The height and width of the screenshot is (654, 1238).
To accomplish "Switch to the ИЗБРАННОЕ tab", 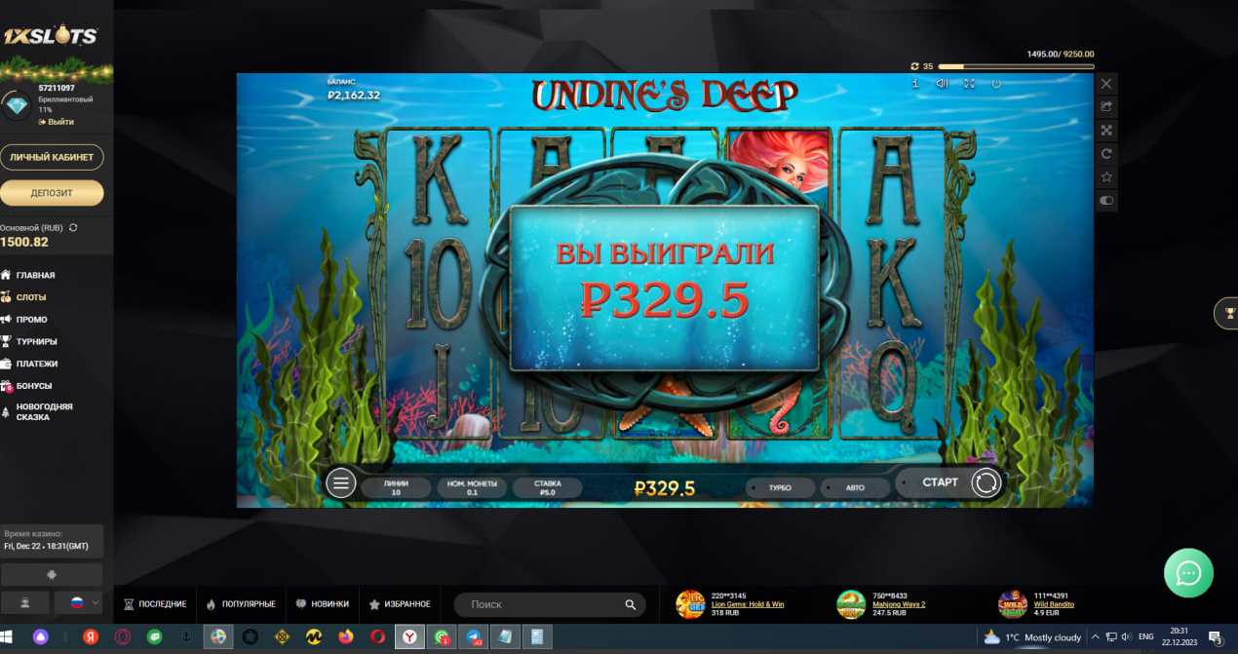I will (x=400, y=604).
